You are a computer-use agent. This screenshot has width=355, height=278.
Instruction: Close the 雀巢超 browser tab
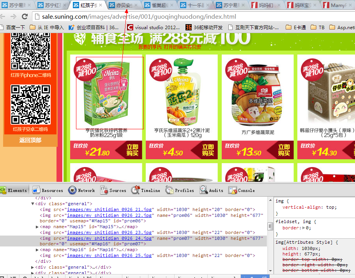coord(172,5)
